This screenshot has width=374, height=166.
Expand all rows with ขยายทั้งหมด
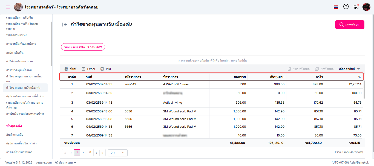tap(299, 69)
